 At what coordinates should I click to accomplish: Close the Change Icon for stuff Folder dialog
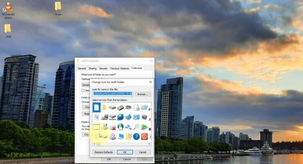pos(150,82)
